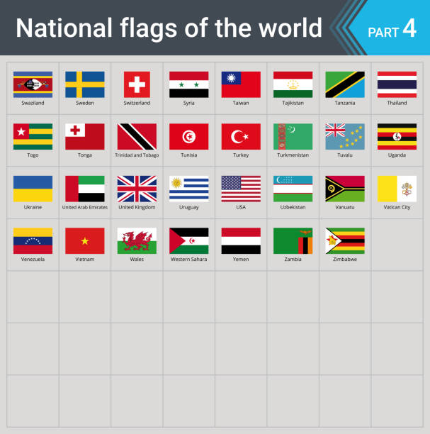This screenshot has height=434, width=430.
Task: Click the 'Sweden' caption
Action: [84, 103]
